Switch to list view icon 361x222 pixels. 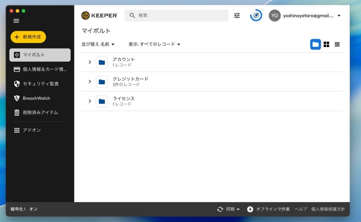pos(337,44)
